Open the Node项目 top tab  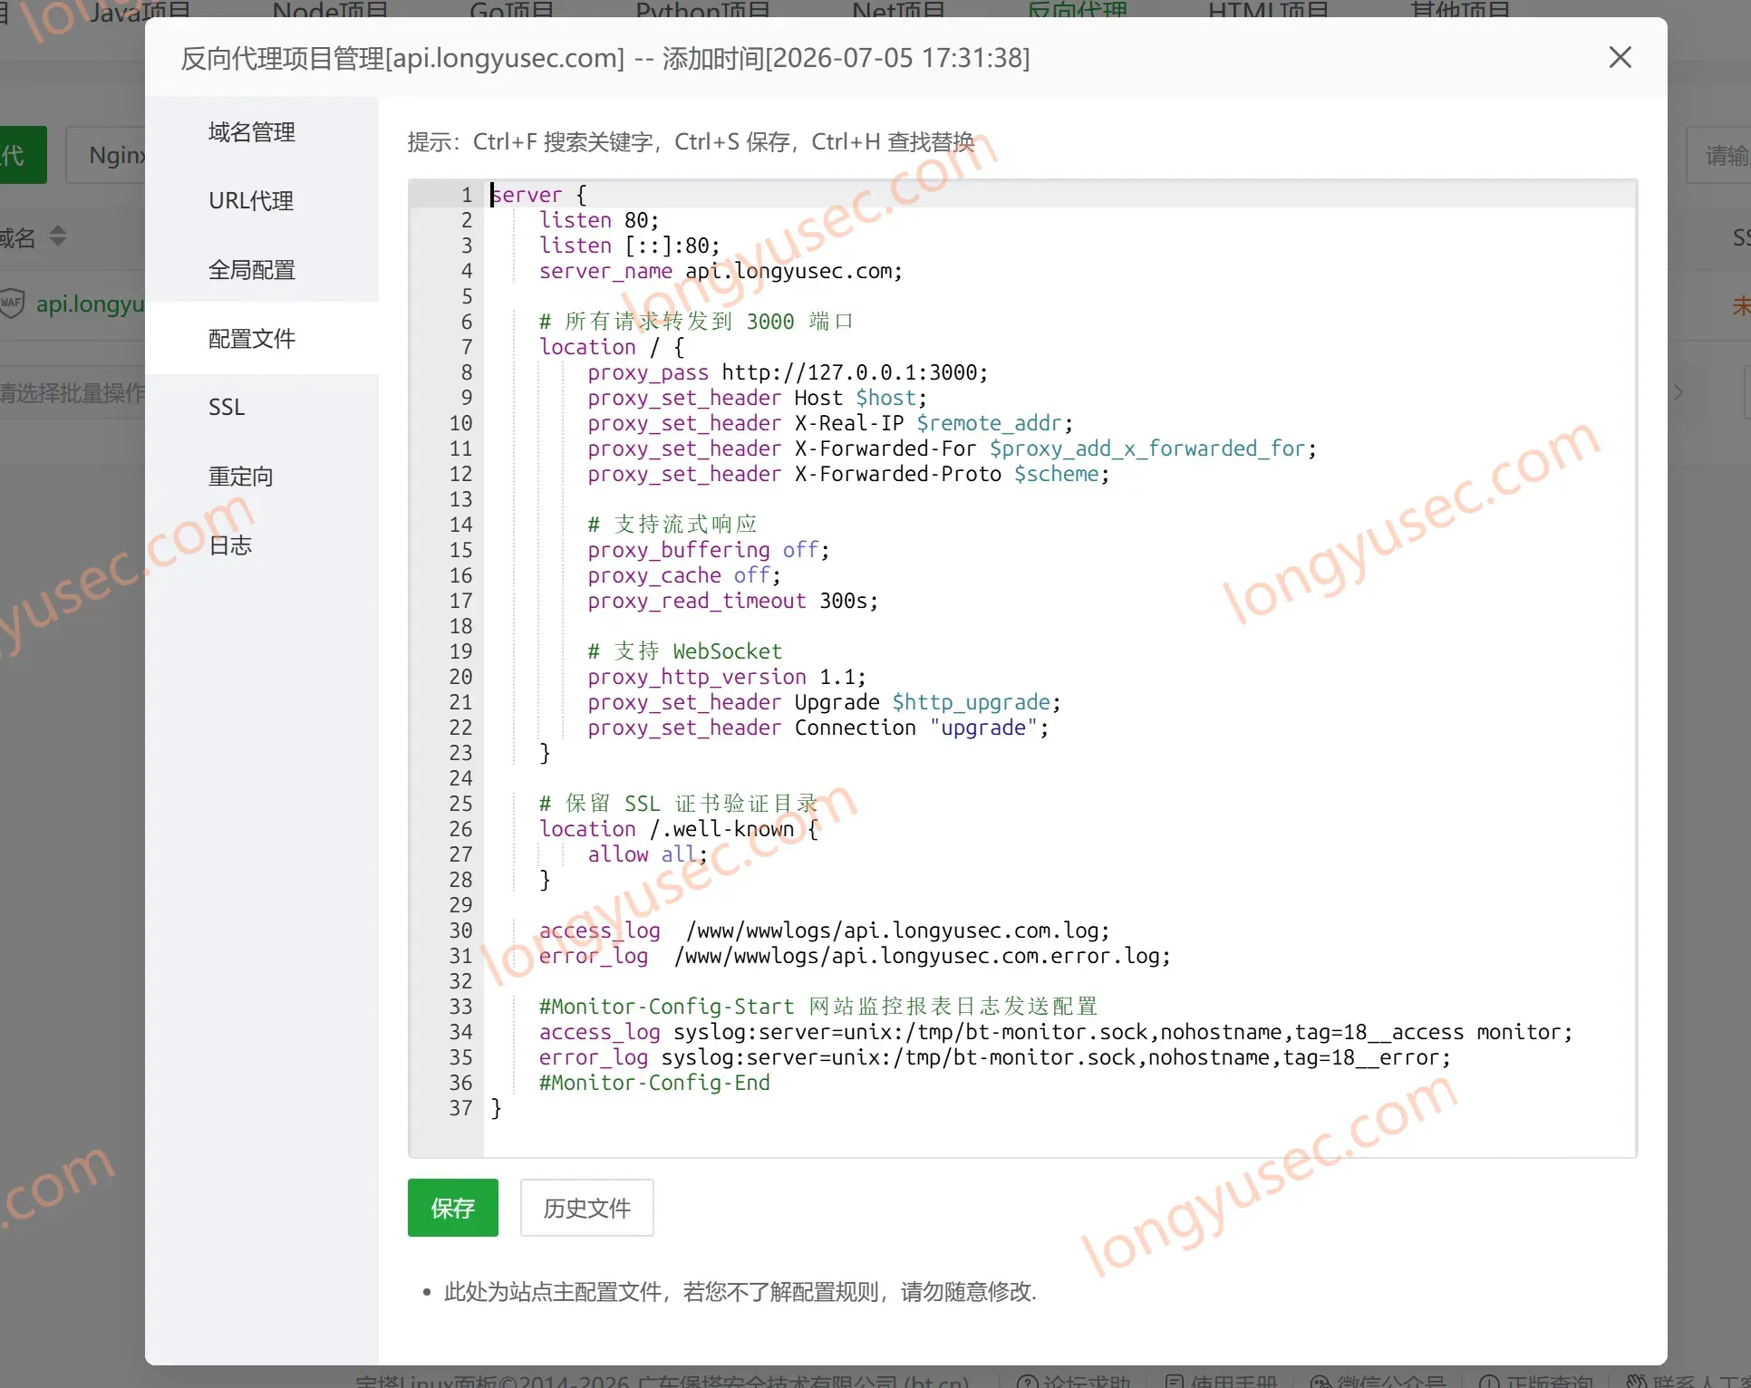[x=331, y=9]
